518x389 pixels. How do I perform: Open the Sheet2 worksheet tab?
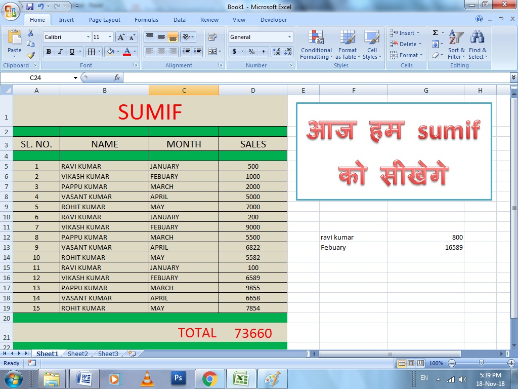pyautogui.click(x=77, y=354)
